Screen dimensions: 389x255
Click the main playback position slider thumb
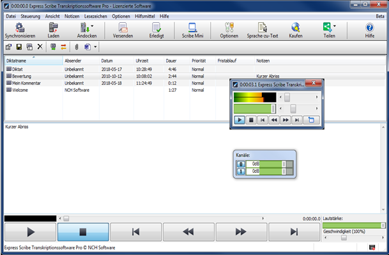(66, 219)
